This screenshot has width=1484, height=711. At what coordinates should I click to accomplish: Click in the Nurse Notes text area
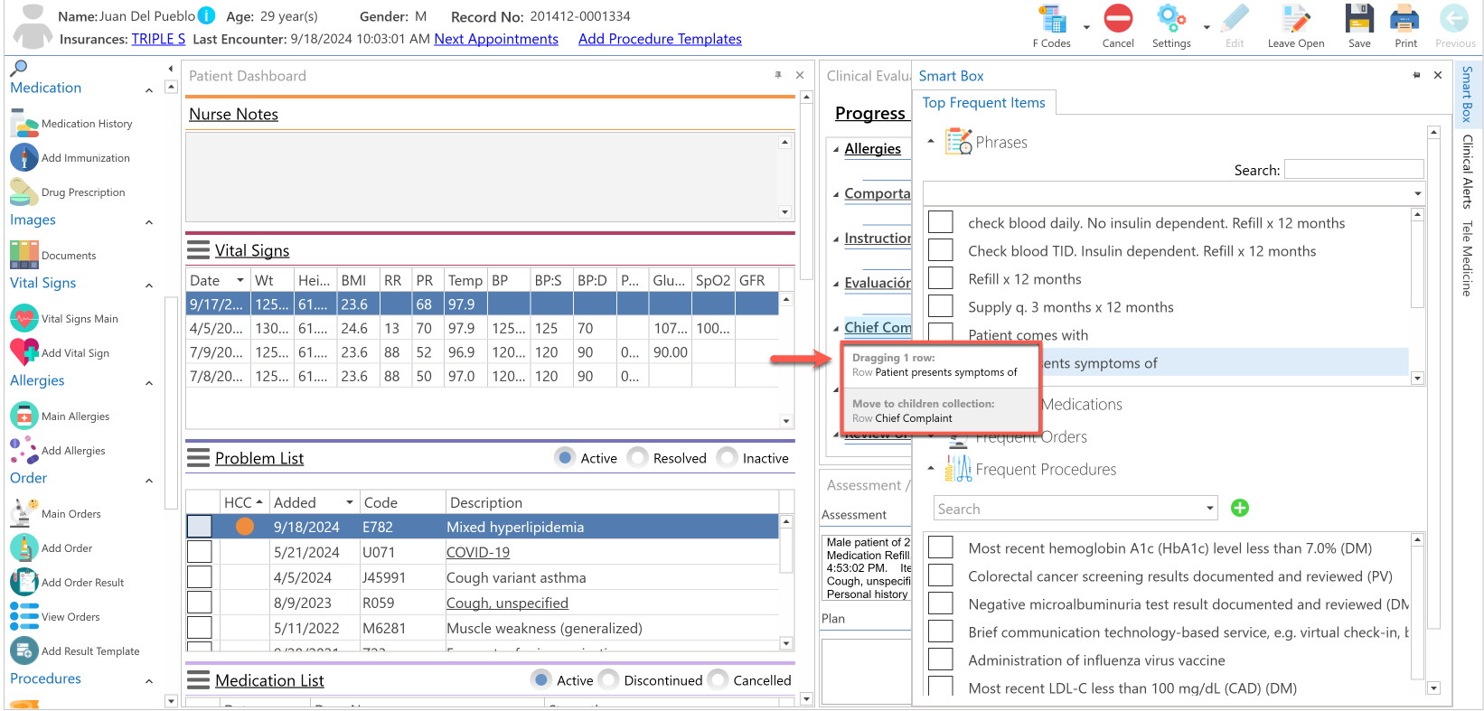point(482,177)
